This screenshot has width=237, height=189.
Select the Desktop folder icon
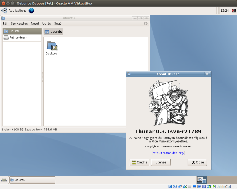tap(52, 46)
